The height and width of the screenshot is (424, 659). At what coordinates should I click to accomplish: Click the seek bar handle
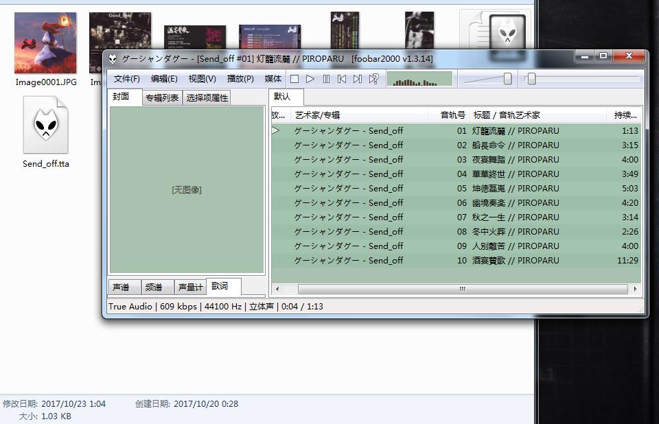click(531, 79)
